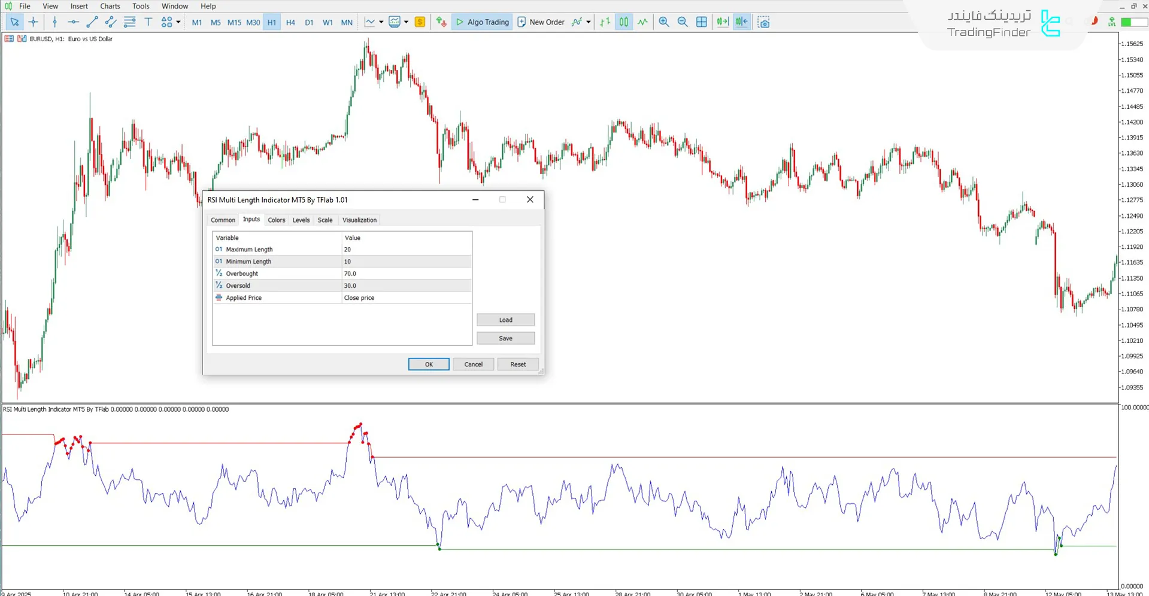Select the Trendline drawing tool
This screenshot has width=1149, height=596.
pyautogui.click(x=92, y=22)
